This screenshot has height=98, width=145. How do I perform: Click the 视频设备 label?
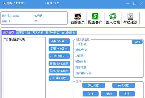click(x=81, y=62)
